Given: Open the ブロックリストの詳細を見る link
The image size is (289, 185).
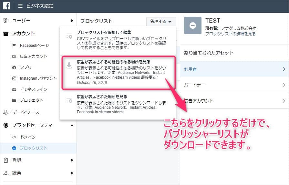Looking at the screenshot, I should click(230, 34).
